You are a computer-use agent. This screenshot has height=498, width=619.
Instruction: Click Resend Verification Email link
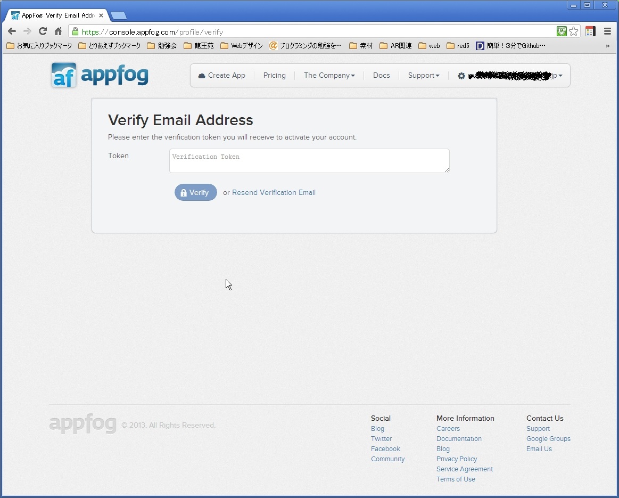point(274,192)
